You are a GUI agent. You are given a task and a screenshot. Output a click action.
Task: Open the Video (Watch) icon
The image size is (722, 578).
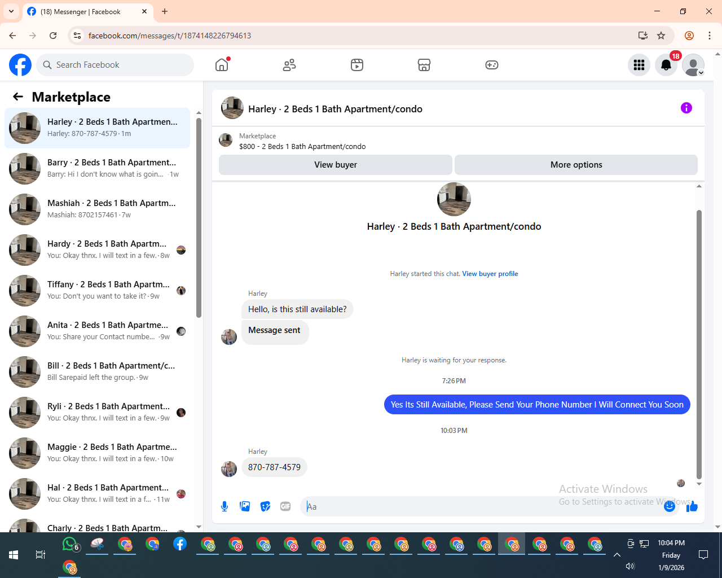[357, 65]
